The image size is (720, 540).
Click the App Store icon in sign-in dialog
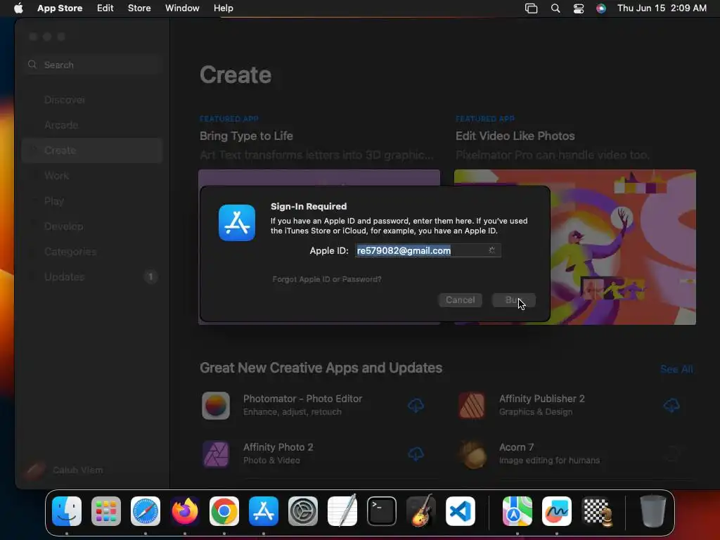pyautogui.click(x=237, y=223)
